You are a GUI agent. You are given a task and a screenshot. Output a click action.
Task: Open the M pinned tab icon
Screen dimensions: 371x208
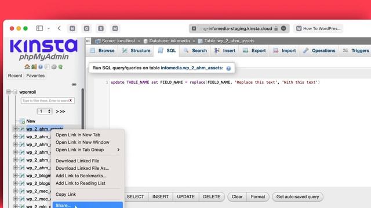pos(115,28)
